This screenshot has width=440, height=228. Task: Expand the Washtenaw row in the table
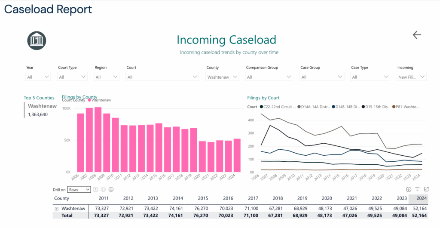pyautogui.click(x=56, y=209)
